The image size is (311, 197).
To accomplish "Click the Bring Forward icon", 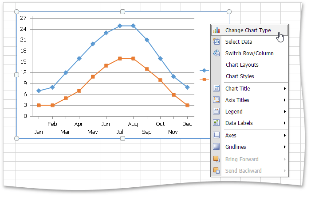I will pos(216,159).
